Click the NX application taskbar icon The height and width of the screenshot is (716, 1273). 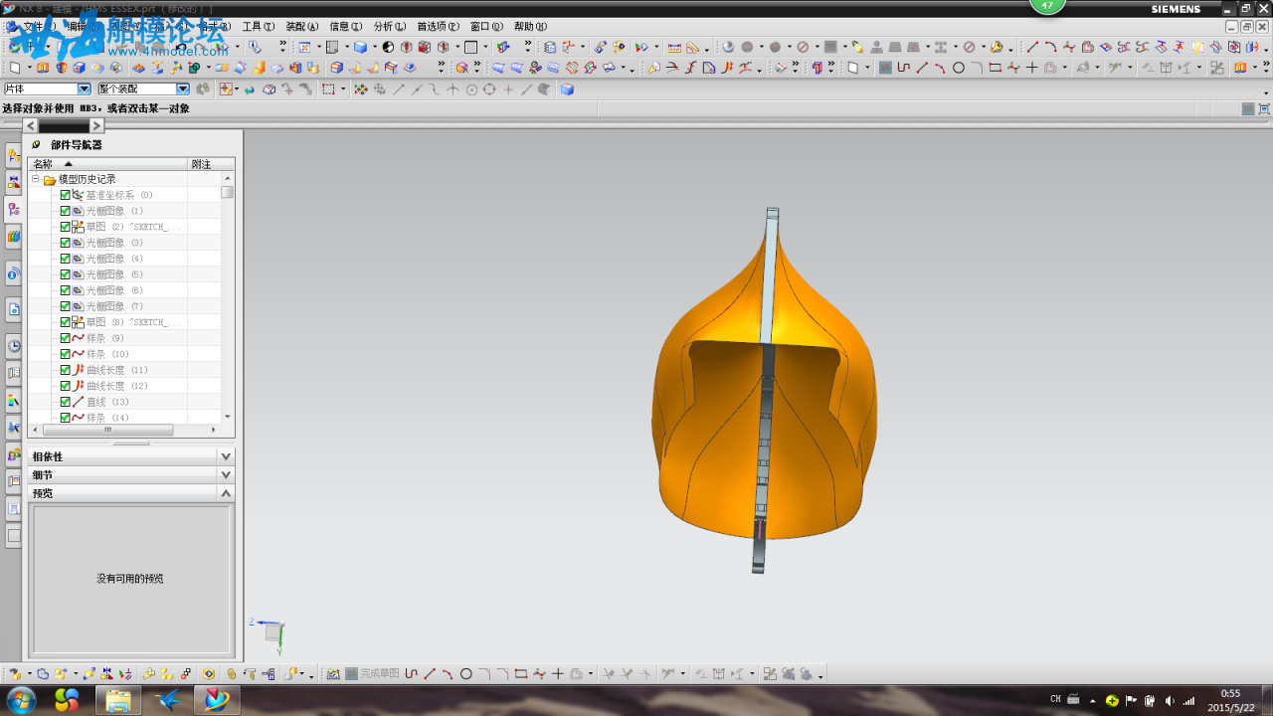pos(215,700)
